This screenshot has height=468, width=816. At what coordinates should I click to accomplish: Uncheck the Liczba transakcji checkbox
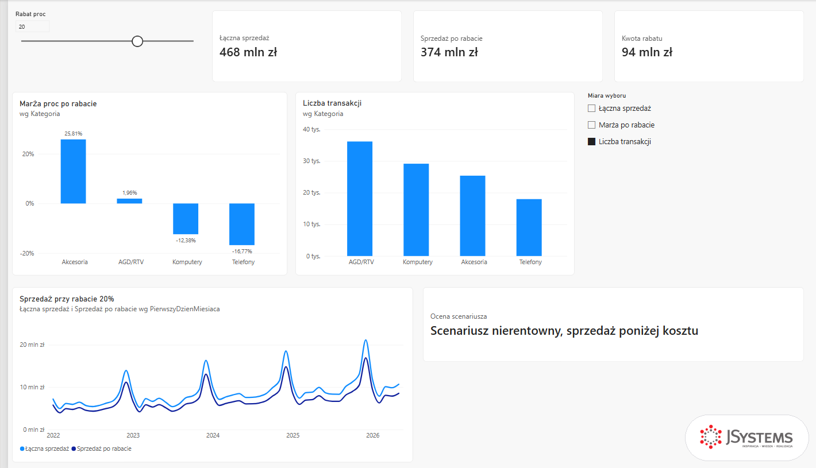(591, 141)
